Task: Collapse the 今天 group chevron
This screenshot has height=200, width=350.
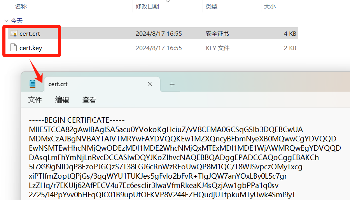Action: pos(6,21)
